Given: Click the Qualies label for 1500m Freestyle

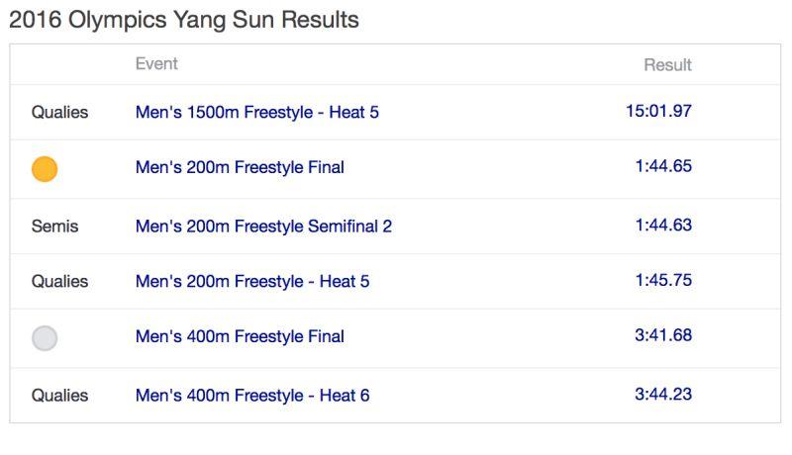Looking at the screenshot, I should pos(59,113).
